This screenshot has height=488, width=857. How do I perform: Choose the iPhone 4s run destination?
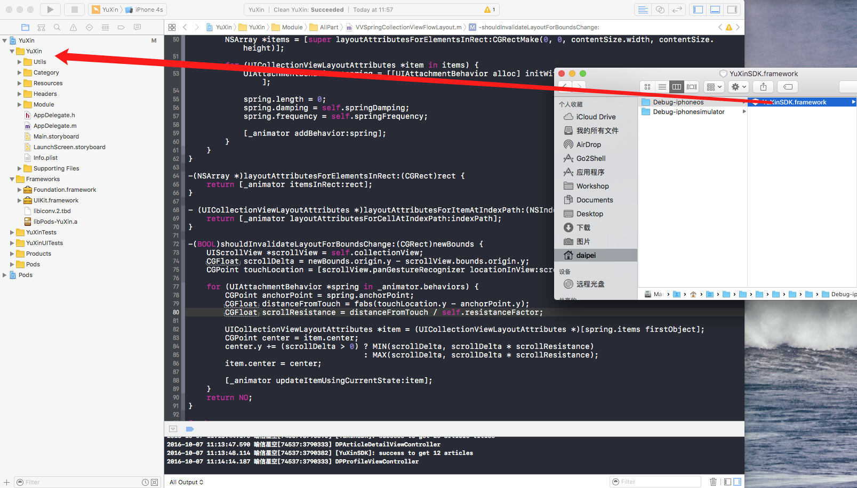[145, 10]
